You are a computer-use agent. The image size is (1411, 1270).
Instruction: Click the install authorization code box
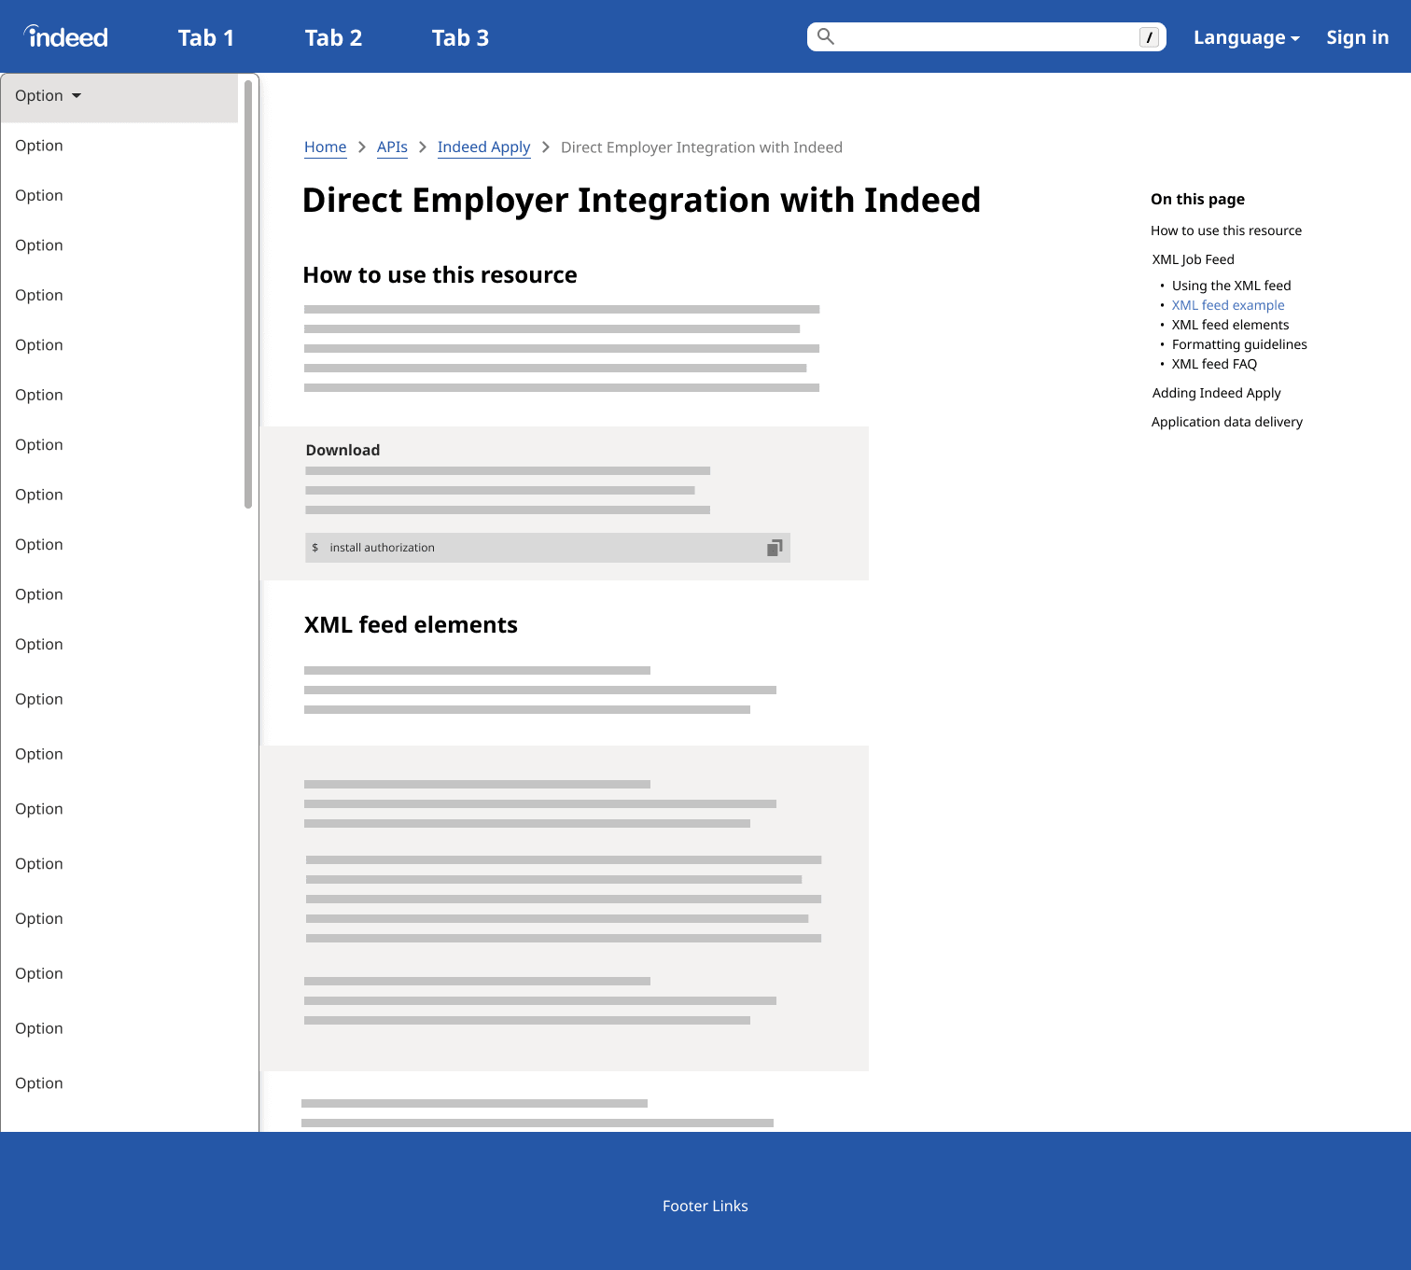548,548
